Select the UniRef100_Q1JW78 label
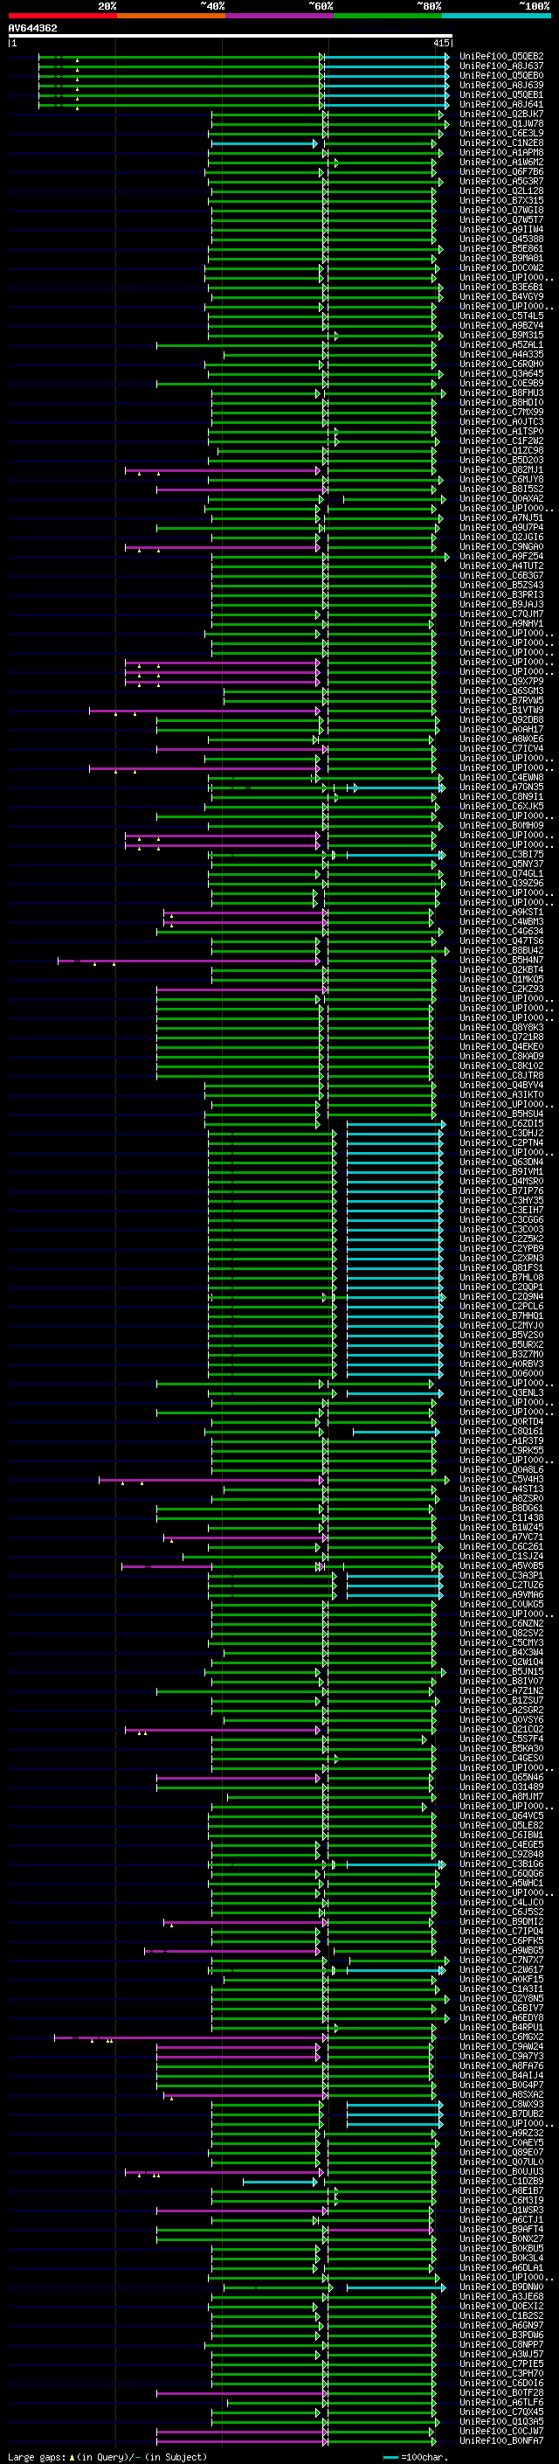The height and width of the screenshot is (2464, 559). point(501,124)
